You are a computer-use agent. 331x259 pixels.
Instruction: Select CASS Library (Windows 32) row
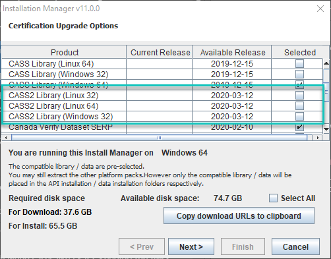coord(162,74)
